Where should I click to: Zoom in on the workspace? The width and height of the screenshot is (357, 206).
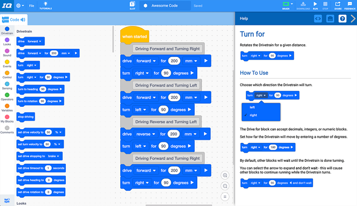[x=225, y=175]
